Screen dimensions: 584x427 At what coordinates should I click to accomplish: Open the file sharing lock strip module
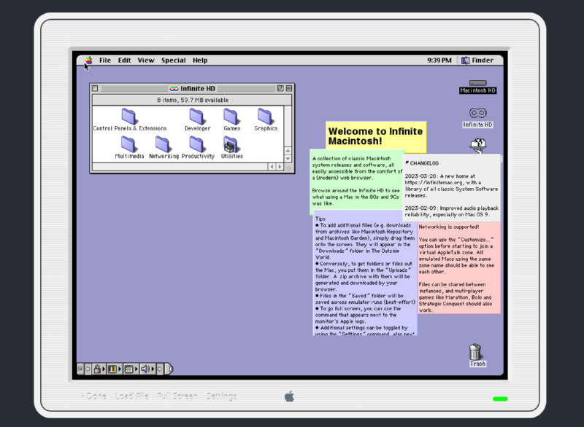[97, 369]
